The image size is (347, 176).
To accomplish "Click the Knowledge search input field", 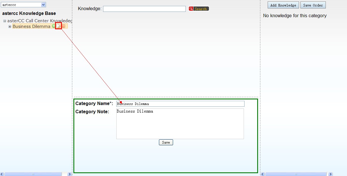I will point(144,9).
